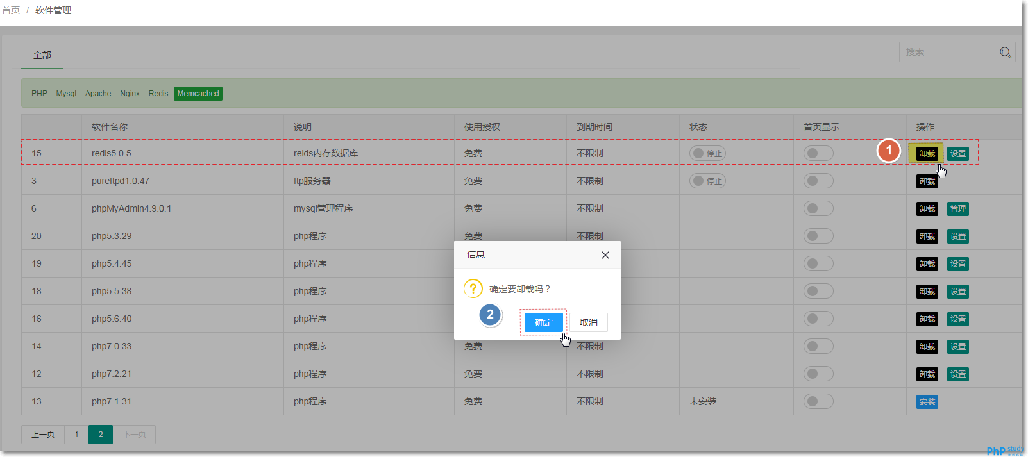This screenshot has height=457, width=1028.
Task: Enable homepage display for phpMyAdmin4.9.0.1
Action: 818,209
